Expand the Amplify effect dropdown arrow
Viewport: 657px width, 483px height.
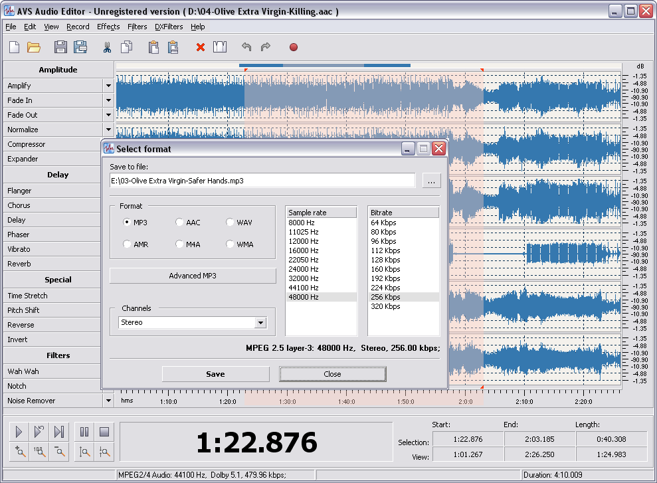coord(108,86)
